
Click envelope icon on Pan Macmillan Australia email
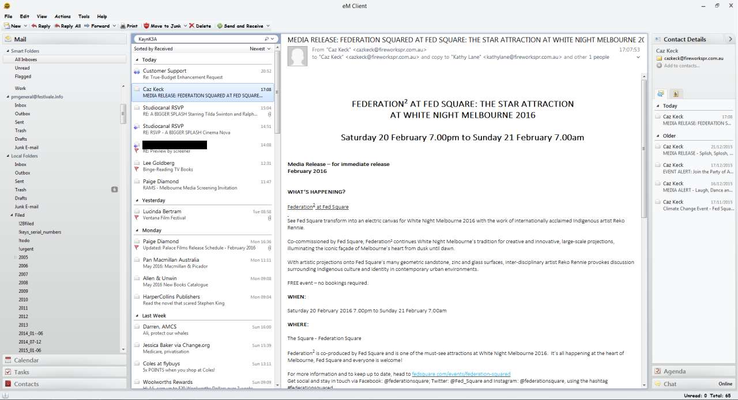[x=137, y=260]
